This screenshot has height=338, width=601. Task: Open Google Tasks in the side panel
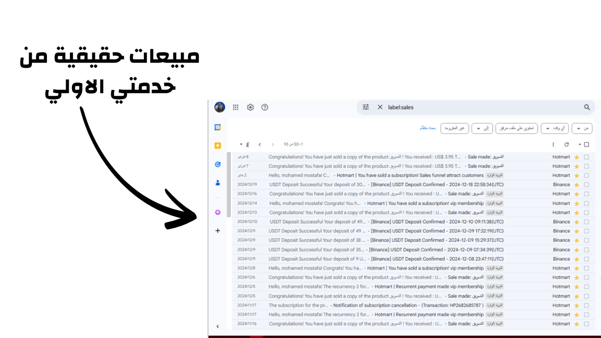[218, 164]
